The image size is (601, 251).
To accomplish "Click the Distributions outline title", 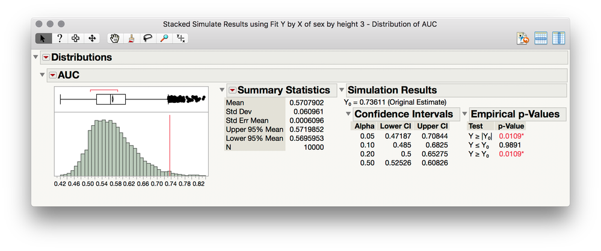I will [x=82, y=57].
